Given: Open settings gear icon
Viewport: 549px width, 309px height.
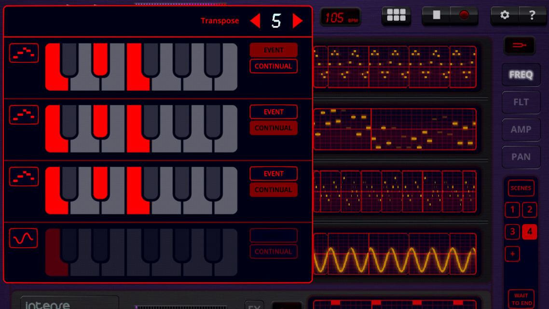Looking at the screenshot, I should 505,15.
